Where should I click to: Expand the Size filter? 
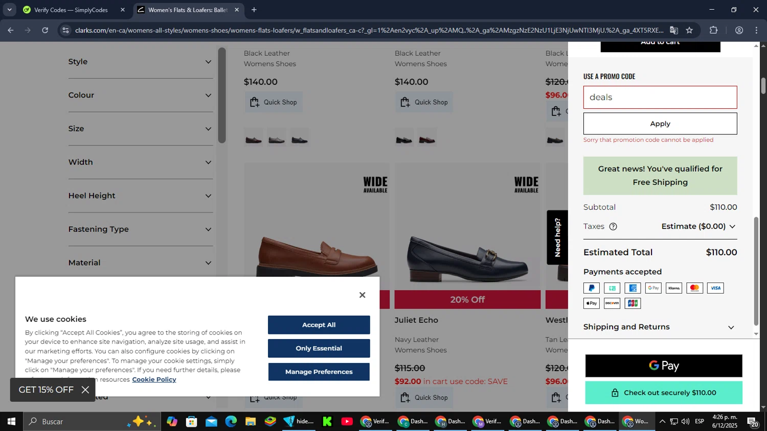pos(141,129)
